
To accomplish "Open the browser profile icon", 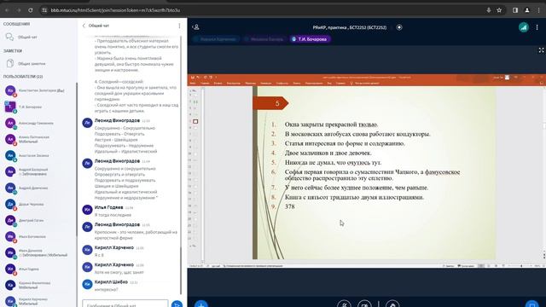I will click(x=527, y=10).
